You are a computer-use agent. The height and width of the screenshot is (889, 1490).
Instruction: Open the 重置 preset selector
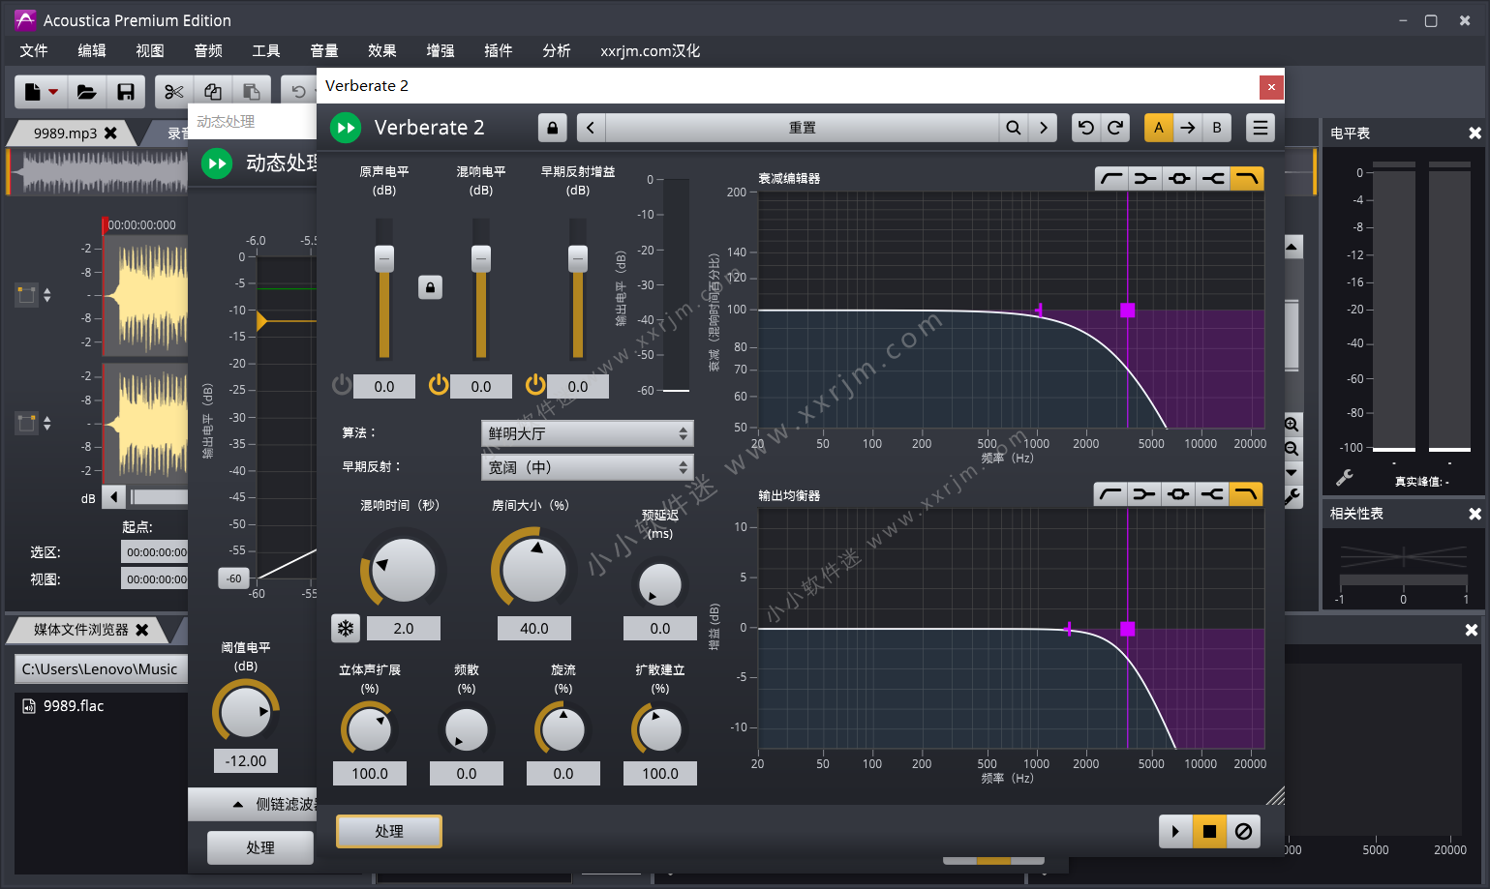pos(803,128)
